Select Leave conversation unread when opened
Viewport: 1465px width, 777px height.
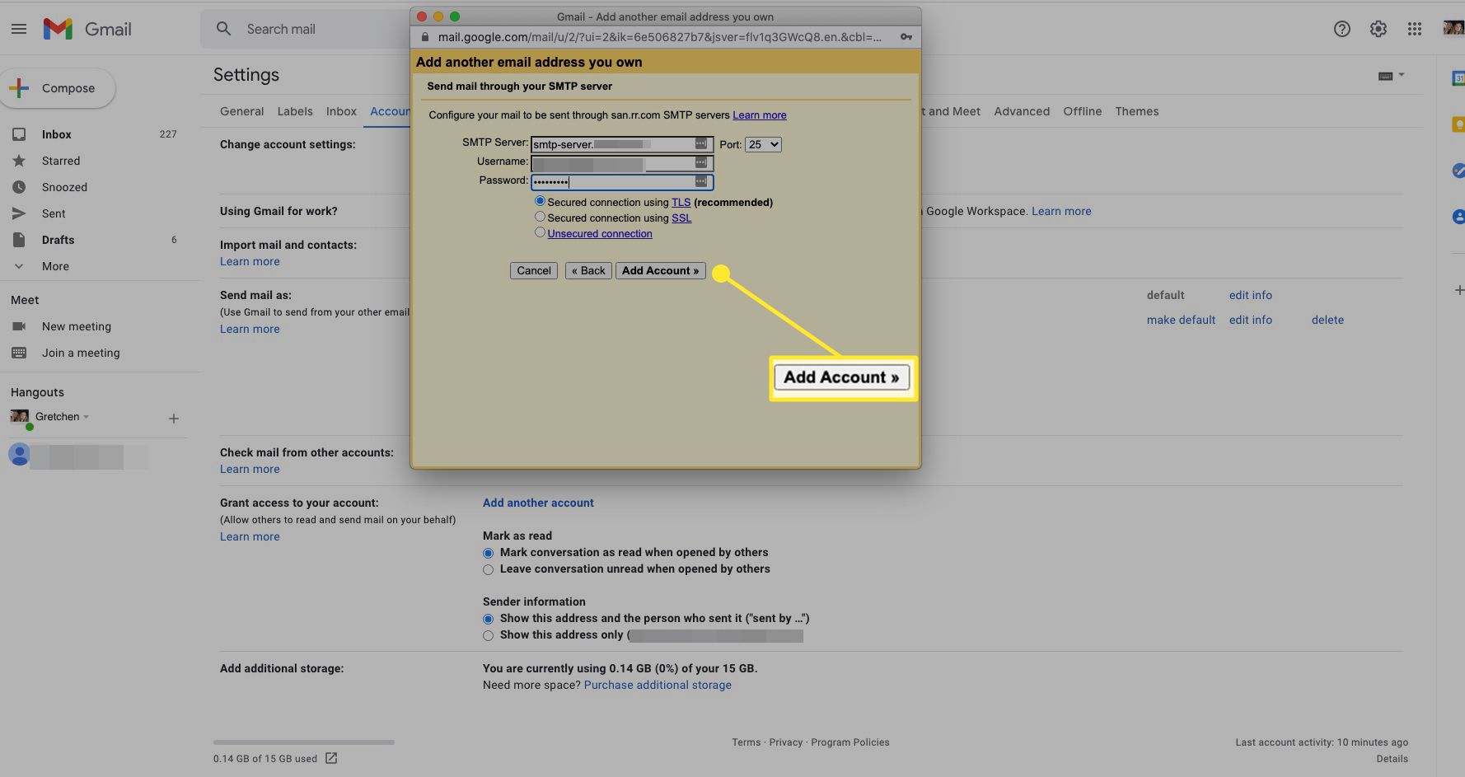(488, 569)
